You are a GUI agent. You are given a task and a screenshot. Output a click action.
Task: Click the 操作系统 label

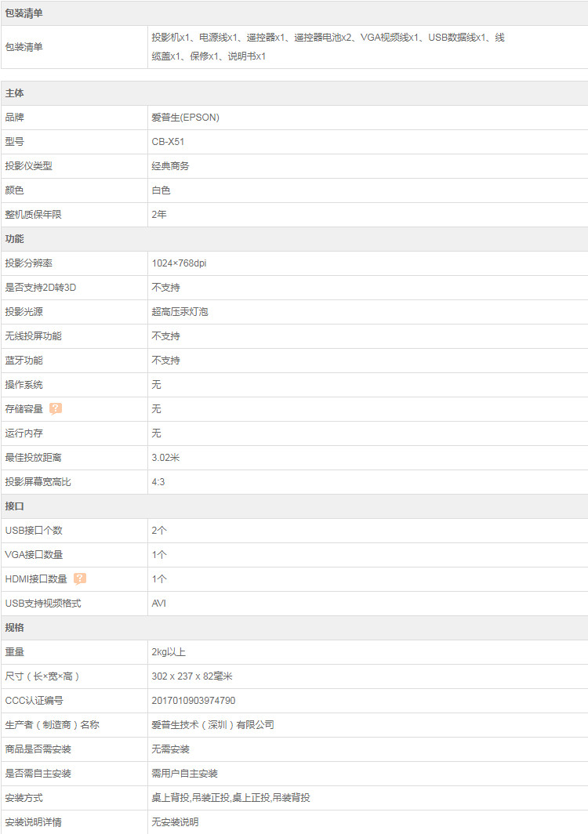24,385
